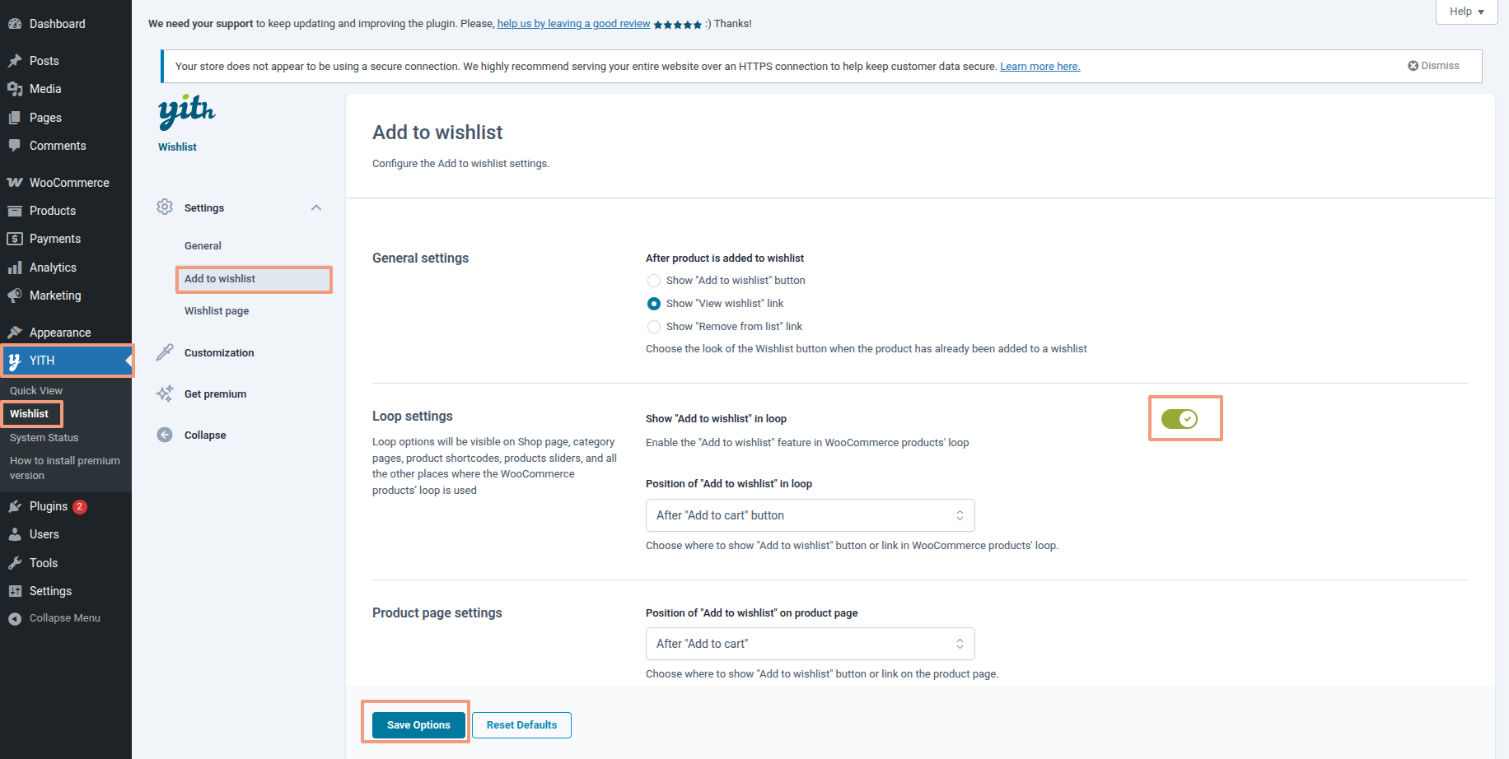Click the Analytics bar chart icon
The image size is (1509, 759).
15,268
